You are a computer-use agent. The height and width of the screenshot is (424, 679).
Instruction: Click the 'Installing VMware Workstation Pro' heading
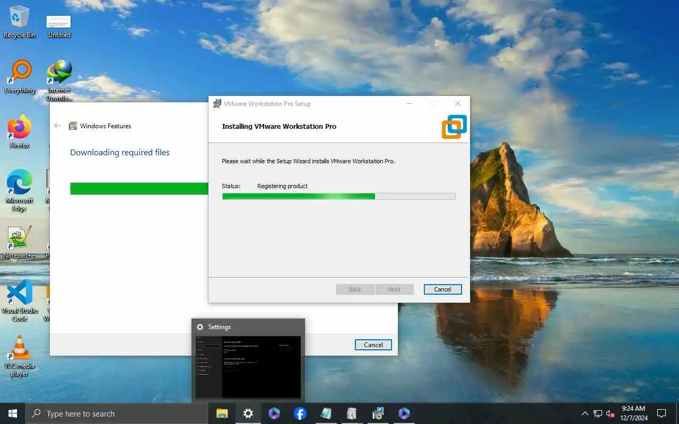coord(279,126)
